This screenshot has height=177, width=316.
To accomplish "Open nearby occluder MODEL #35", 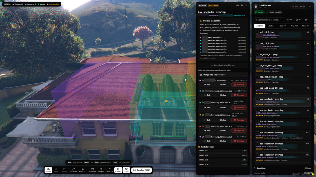I will tap(223, 160).
